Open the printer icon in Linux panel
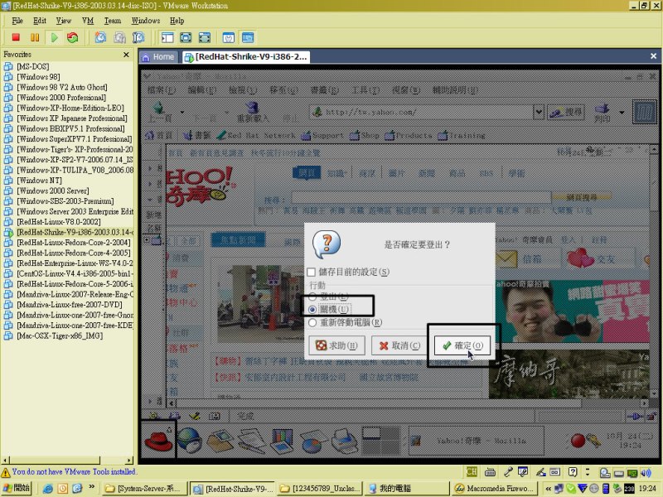The image size is (663, 497). [344, 441]
